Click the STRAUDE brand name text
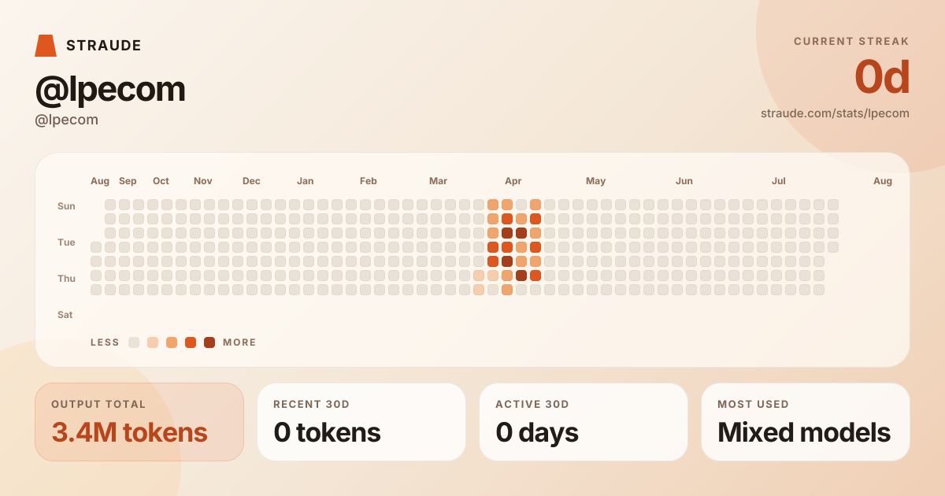The image size is (945, 496). point(104,46)
